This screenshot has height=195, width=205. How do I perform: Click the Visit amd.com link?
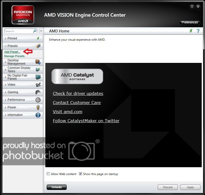point(67,112)
